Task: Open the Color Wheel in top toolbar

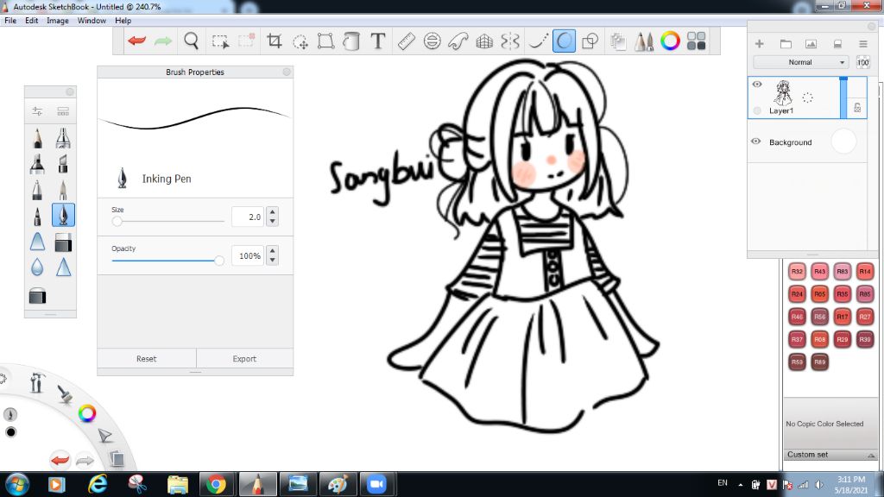Action: click(670, 41)
